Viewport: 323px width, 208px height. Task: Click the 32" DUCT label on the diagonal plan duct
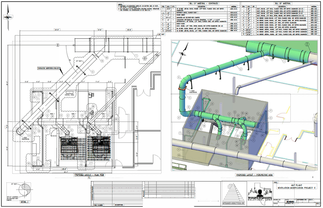coord(79,61)
